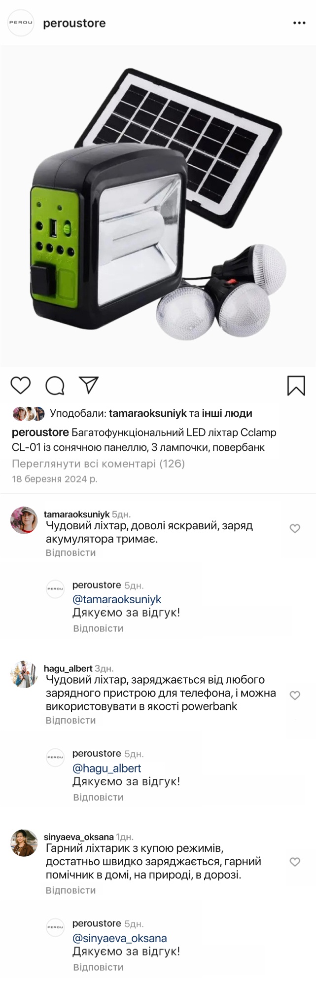This screenshot has height=987, width=316.
Task: Like sinyaeva_oksana's comment
Action: pos(295,862)
